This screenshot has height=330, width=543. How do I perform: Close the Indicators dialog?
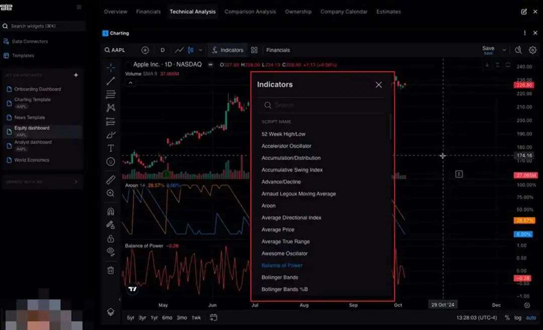click(379, 85)
